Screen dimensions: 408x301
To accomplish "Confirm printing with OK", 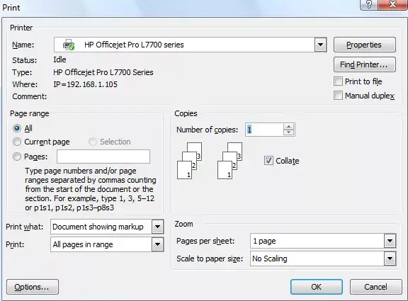I will tap(317, 287).
